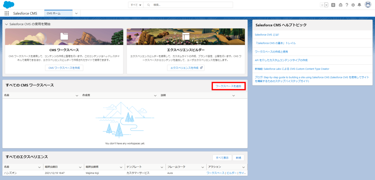
Task: Click the CMS ワークスペースを作成 button
Action: pos(64,68)
